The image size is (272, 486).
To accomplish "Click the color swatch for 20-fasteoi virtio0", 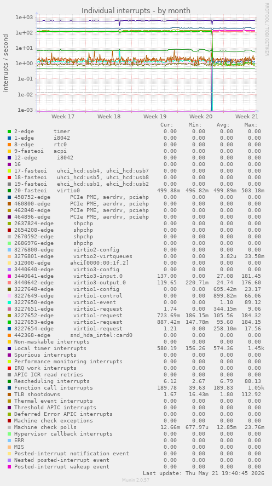I will pyautogui.click(x=9, y=191).
